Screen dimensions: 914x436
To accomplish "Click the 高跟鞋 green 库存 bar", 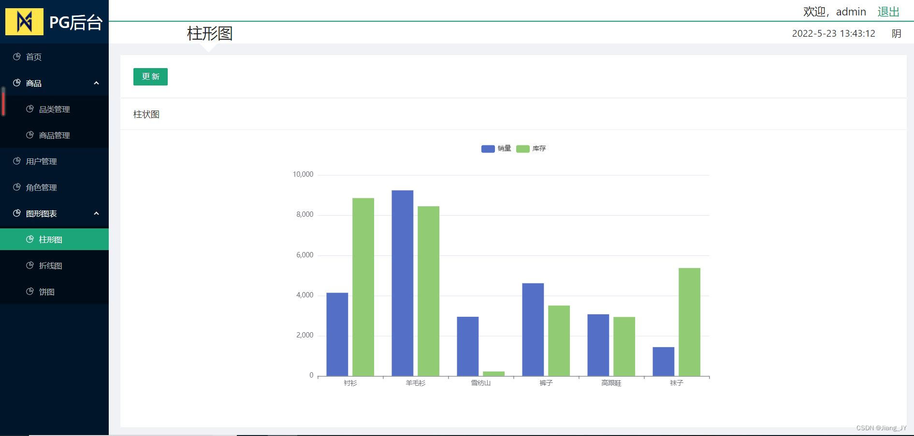I will (x=624, y=346).
